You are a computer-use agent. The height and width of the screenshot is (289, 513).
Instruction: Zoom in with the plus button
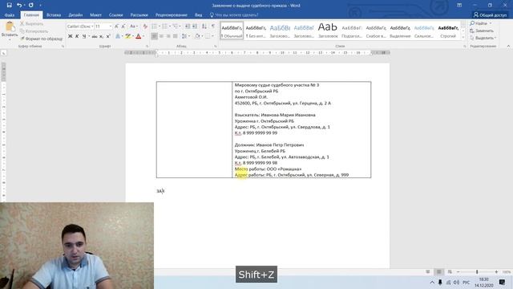(x=496, y=272)
